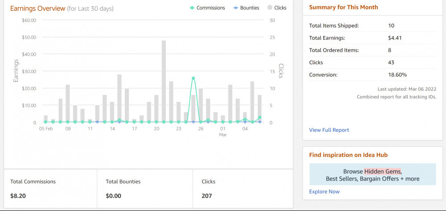Select the Conversion 18.60% row
446x211 pixels.
(x=372, y=75)
